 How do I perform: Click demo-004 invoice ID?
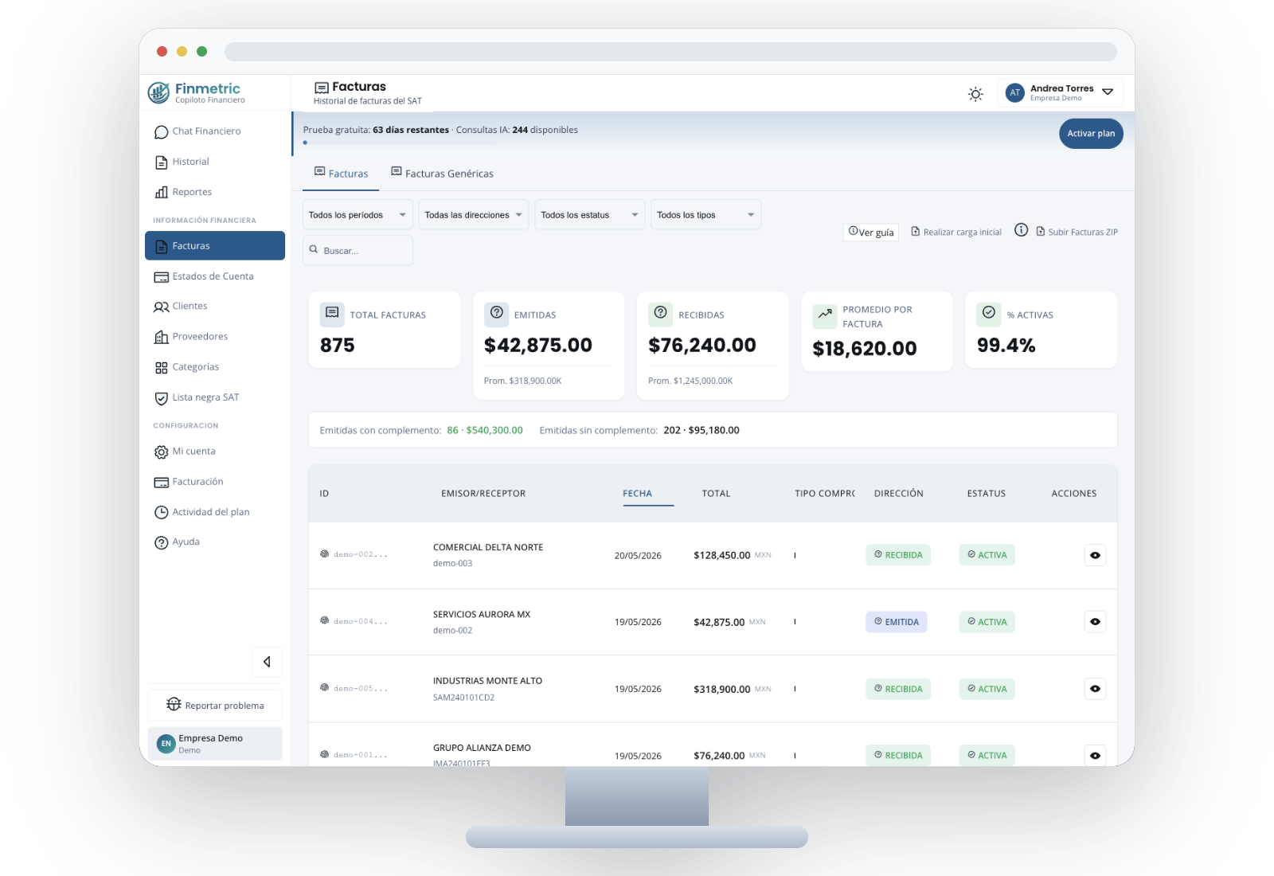(360, 621)
